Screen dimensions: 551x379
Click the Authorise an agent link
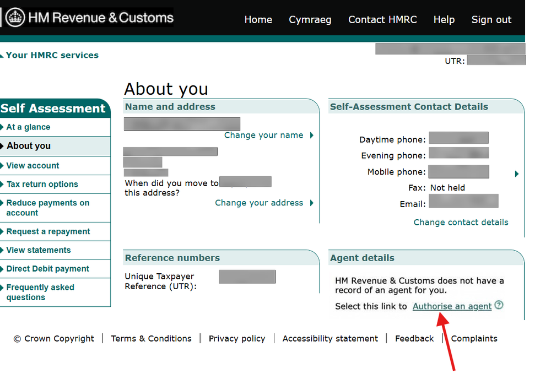tap(452, 306)
